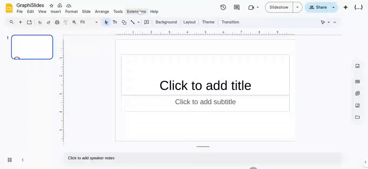Image resolution: width=368 pixels, height=169 pixels.
Task: Collapse the toolbar with the up chevron
Action: (335, 22)
